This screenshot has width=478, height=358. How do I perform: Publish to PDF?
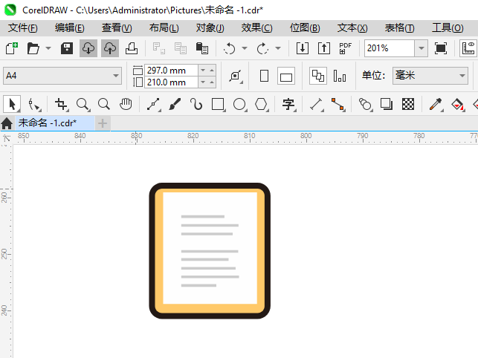pyautogui.click(x=346, y=48)
